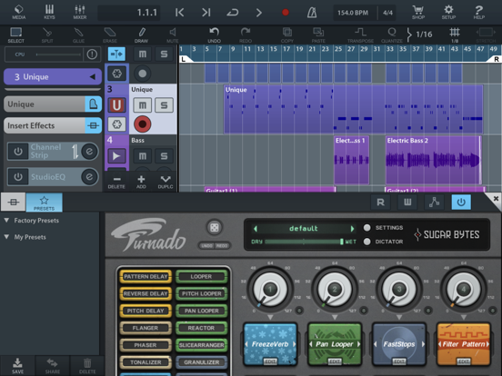Toggle the Turnado plugin power button

[461, 202]
